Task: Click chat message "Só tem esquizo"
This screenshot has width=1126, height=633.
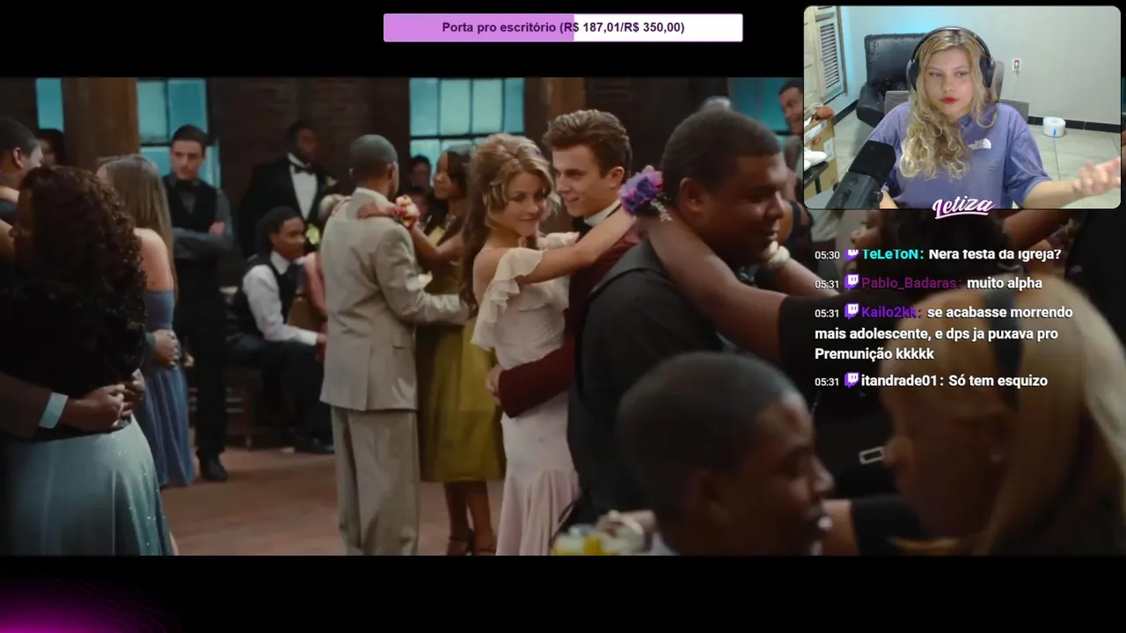Action: pos(998,381)
